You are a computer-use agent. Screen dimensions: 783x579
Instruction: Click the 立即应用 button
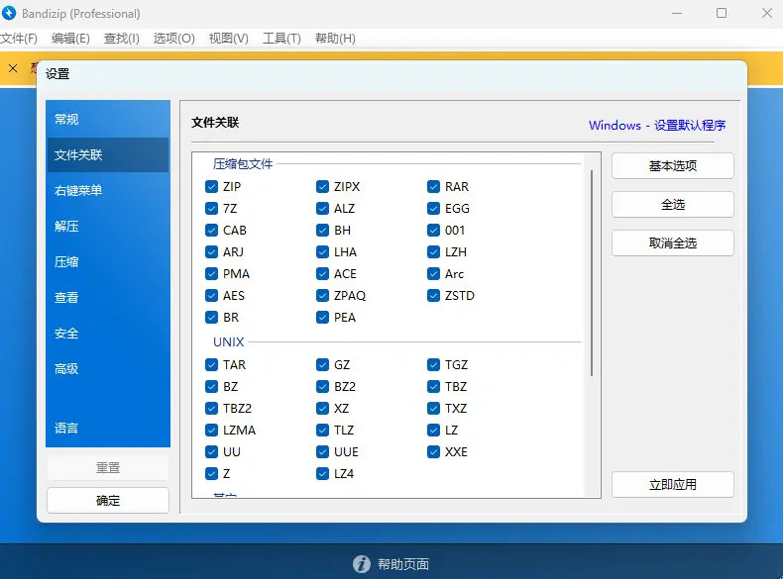click(673, 485)
